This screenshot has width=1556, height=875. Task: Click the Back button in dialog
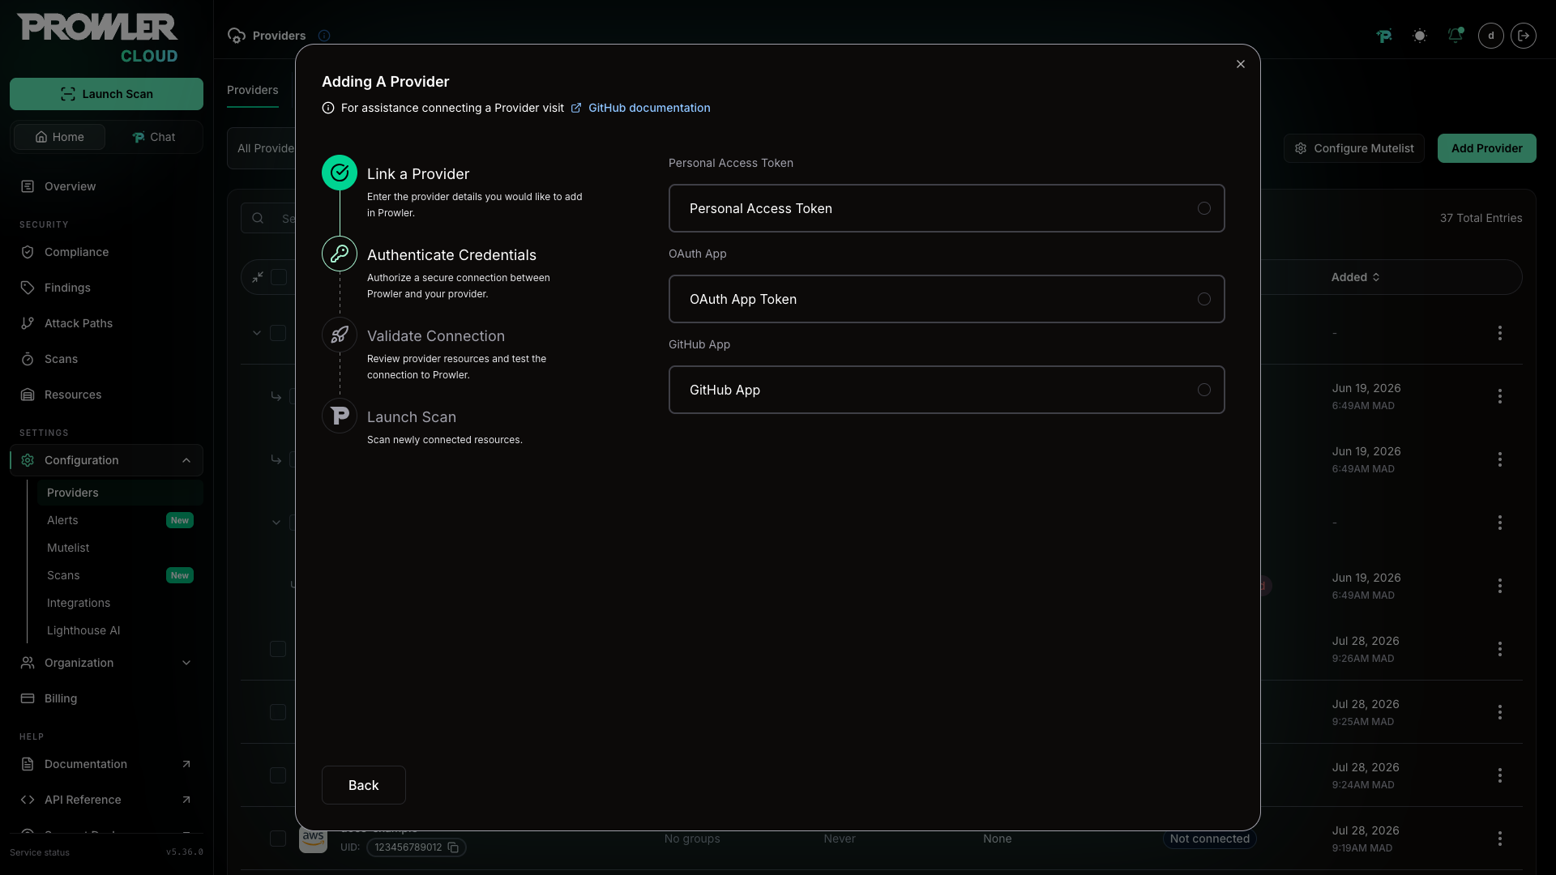point(363,785)
